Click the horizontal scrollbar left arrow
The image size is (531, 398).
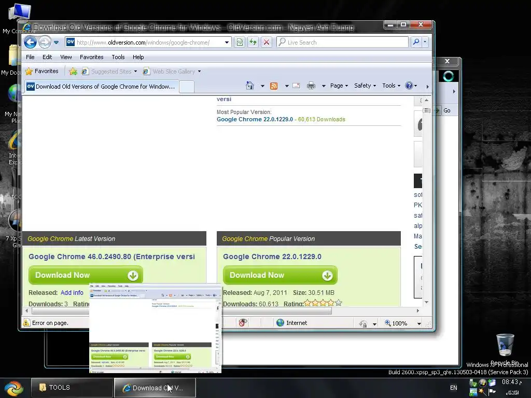coord(26,311)
